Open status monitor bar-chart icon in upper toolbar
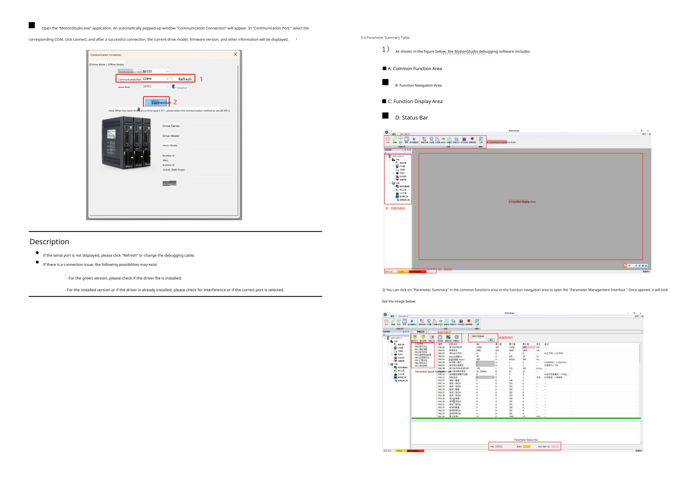This screenshot has width=696, height=487. (x=464, y=139)
